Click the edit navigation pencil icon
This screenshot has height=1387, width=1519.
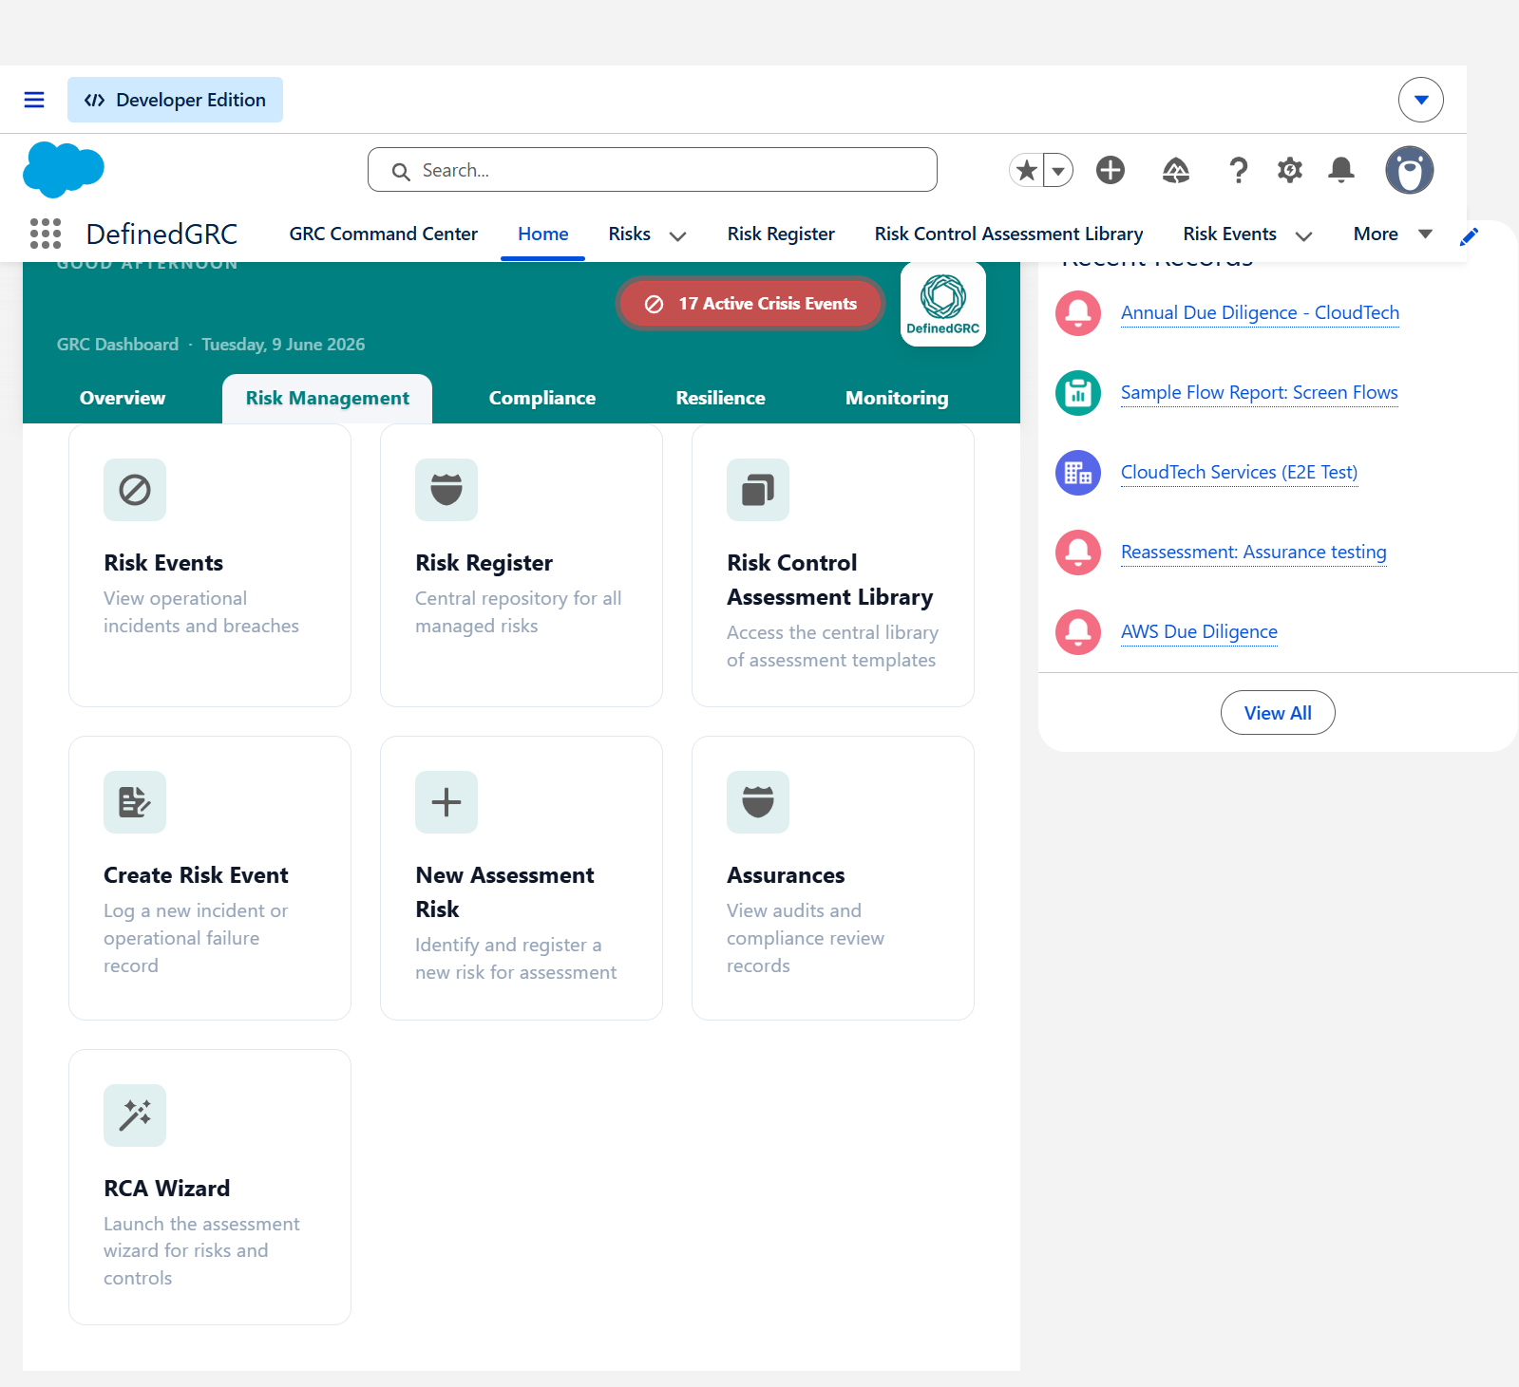(1469, 236)
